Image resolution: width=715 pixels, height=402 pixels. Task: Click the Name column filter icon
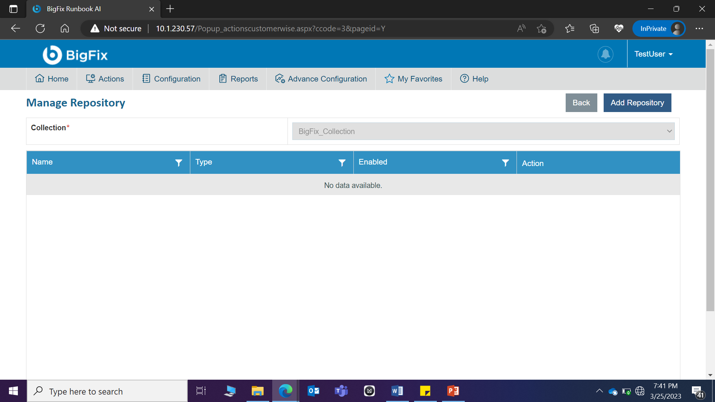click(179, 163)
